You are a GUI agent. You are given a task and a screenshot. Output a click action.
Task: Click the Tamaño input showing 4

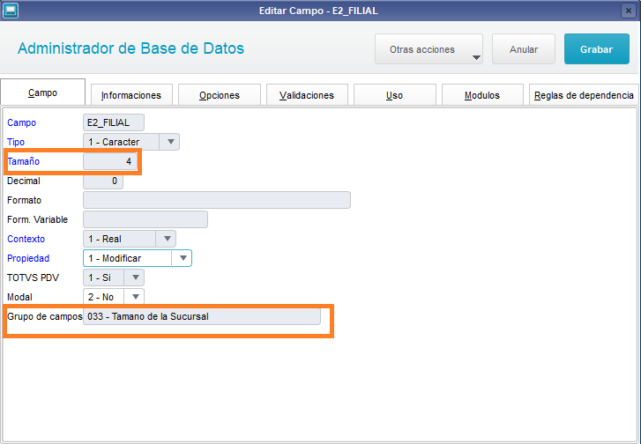(x=110, y=161)
